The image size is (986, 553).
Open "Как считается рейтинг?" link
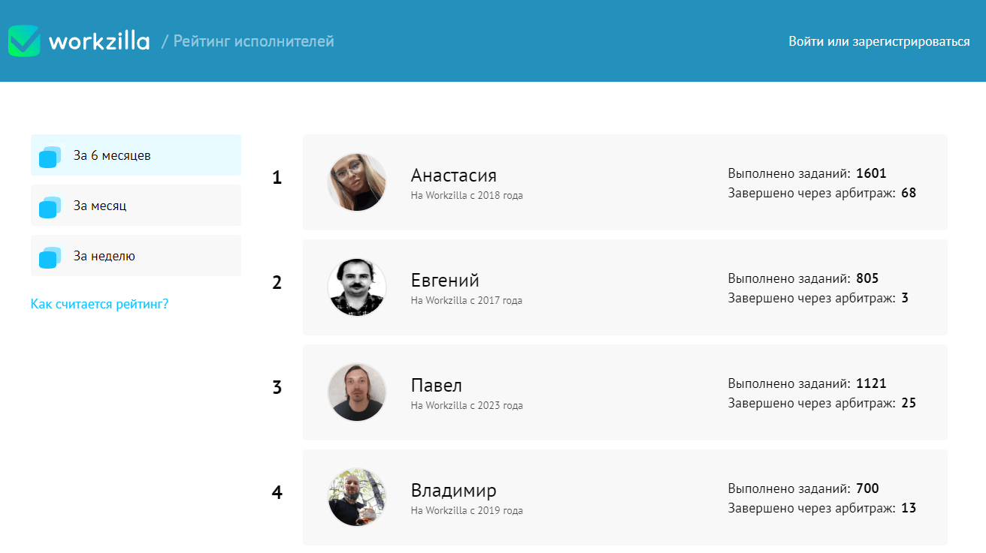99,304
